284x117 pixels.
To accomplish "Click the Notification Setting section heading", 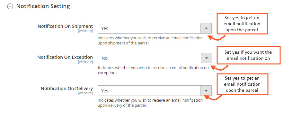I will 43,6.
